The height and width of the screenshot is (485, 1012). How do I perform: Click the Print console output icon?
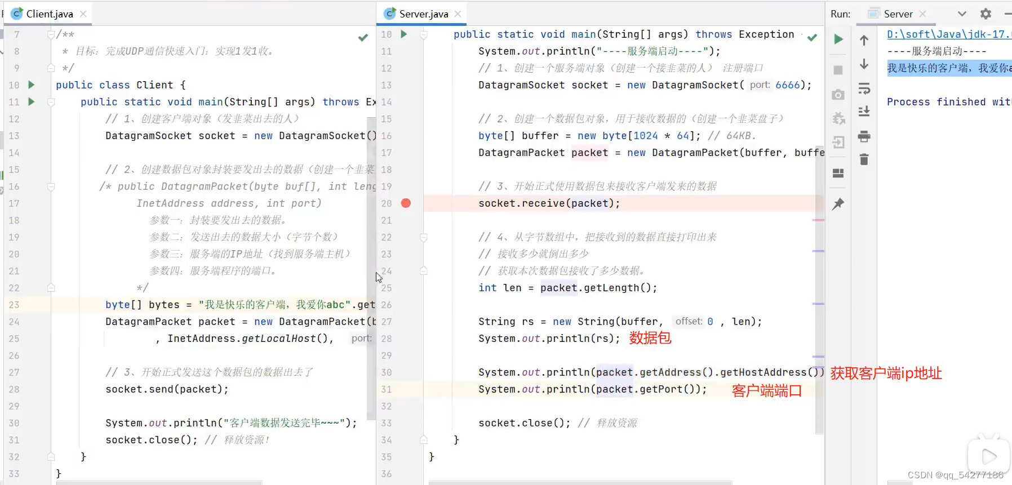[864, 136]
